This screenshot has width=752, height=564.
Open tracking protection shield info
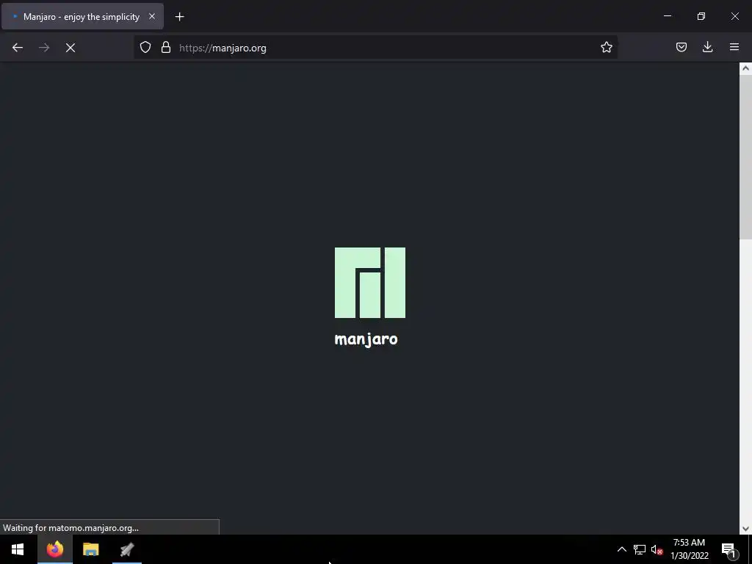(145, 47)
